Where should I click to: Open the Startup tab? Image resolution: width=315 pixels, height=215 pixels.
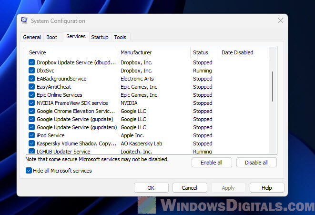point(100,37)
